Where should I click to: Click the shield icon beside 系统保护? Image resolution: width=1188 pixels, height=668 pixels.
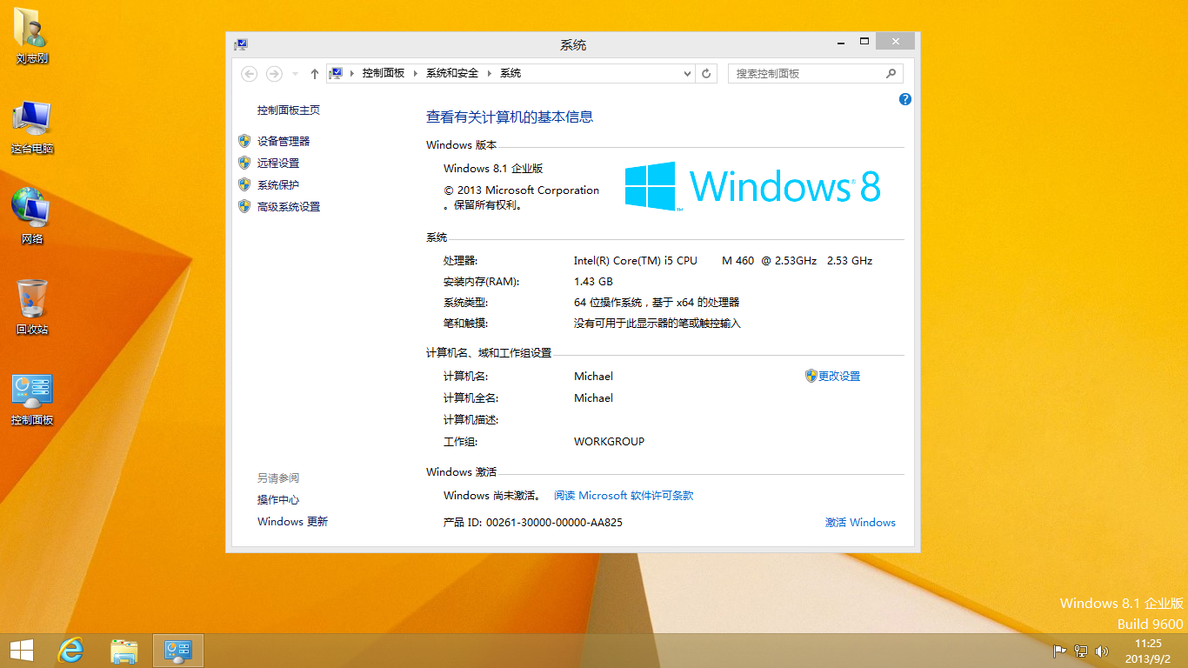(x=244, y=184)
